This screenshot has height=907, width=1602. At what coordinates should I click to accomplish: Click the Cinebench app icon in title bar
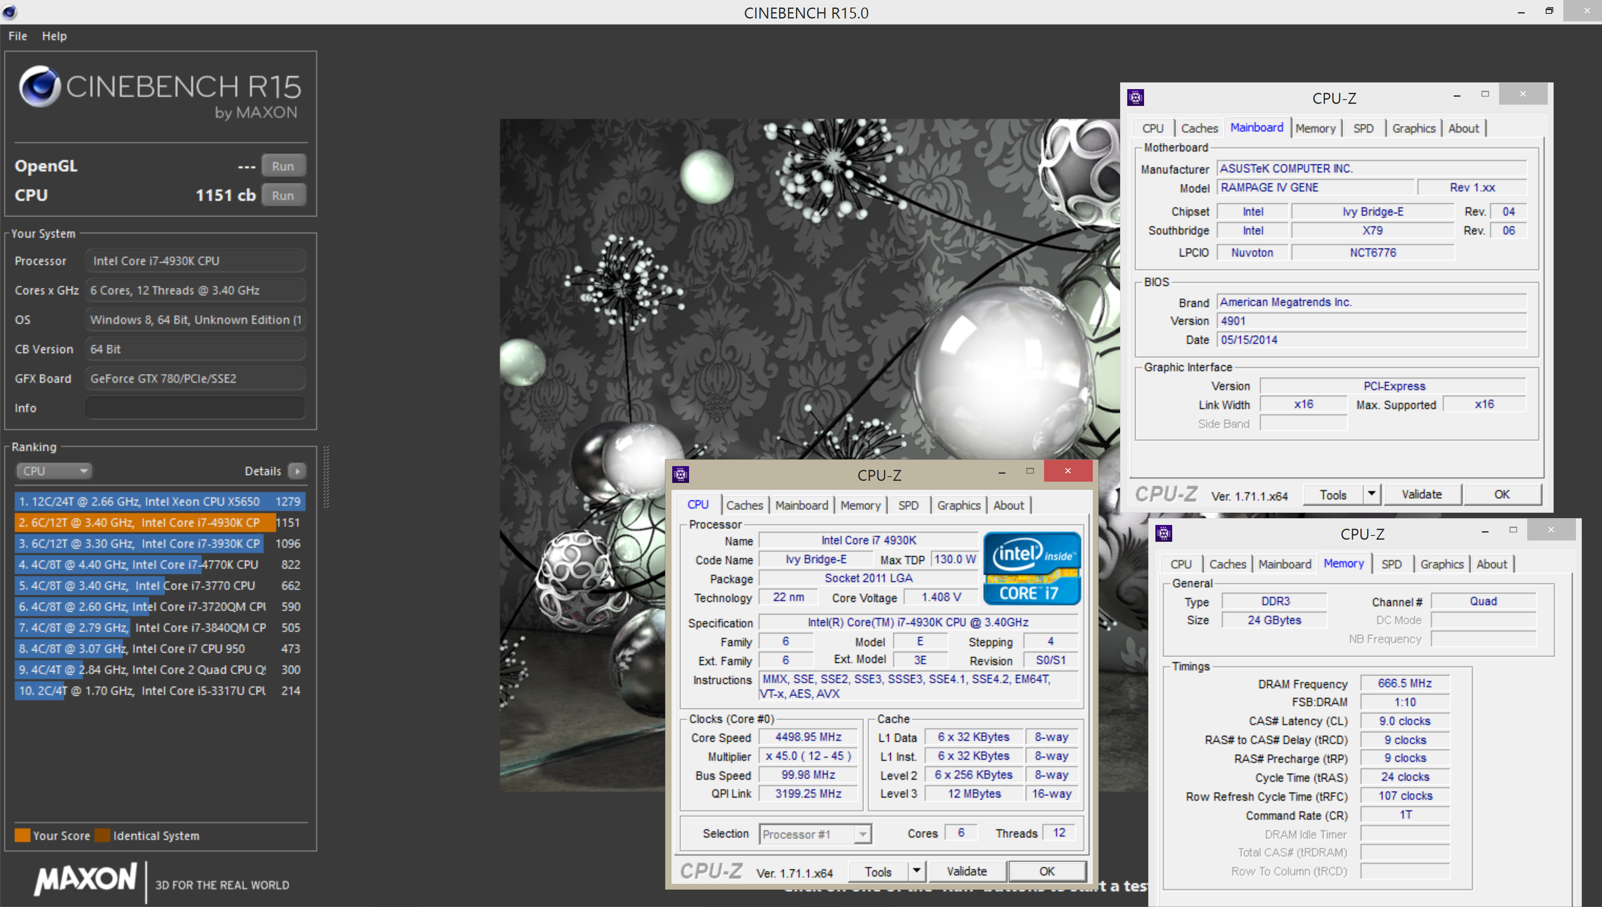click(x=10, y=12)
